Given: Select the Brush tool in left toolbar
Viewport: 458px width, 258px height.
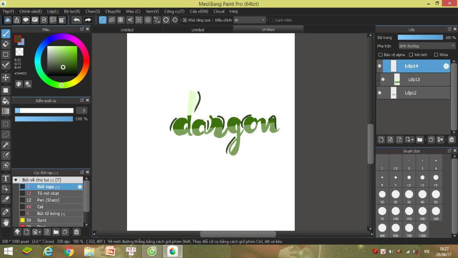Looking at the screenshot, I should tap(5, 34).
